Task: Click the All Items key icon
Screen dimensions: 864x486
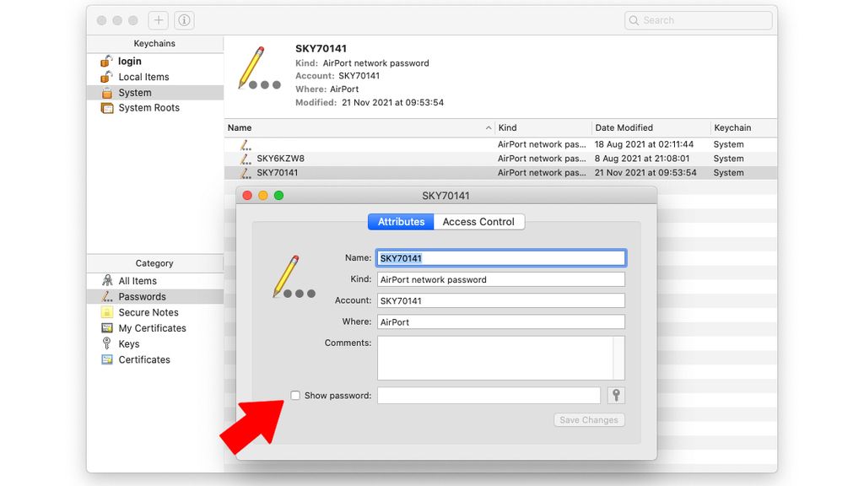Action: pyautogui.click(x=108, y=280)
